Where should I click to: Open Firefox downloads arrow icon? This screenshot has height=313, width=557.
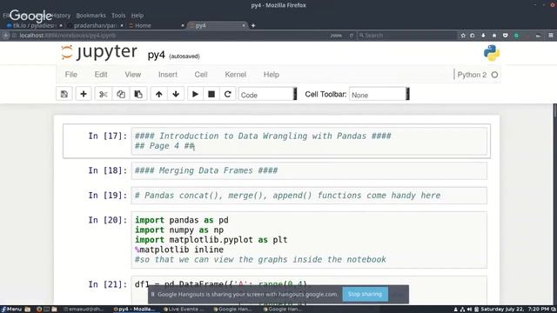point(483,36)
